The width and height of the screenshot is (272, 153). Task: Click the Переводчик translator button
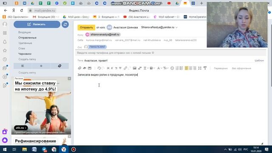pyautogui.click(x=221, y=68)
